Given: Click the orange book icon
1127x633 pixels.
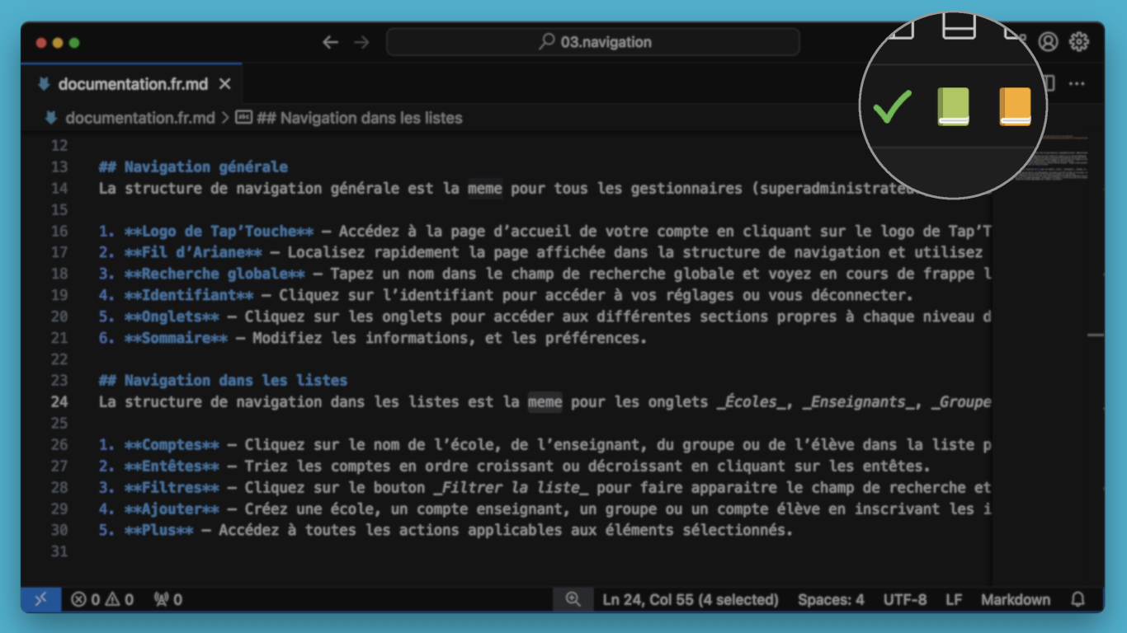Looking at the screenshot, I should (x=1015, y=107).
